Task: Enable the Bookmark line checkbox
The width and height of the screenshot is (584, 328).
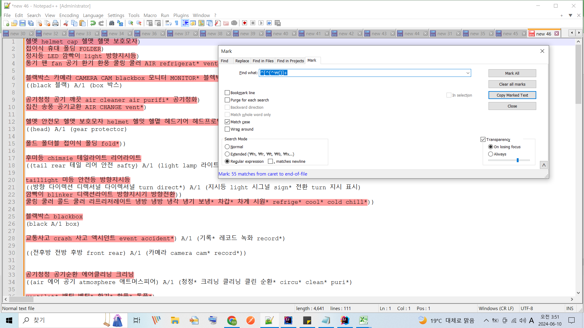Action: pyautogui.click(x=227, y=93)
